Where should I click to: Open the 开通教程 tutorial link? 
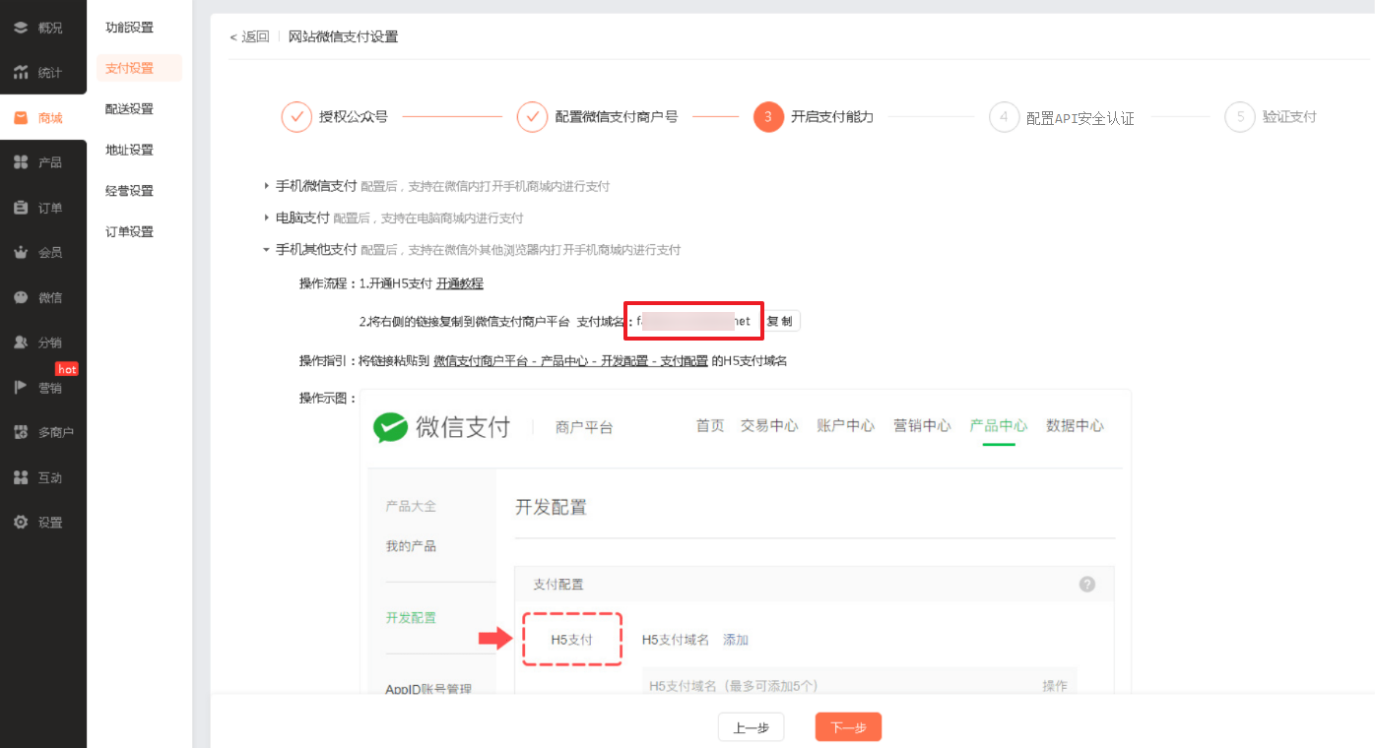click(460, 283)
